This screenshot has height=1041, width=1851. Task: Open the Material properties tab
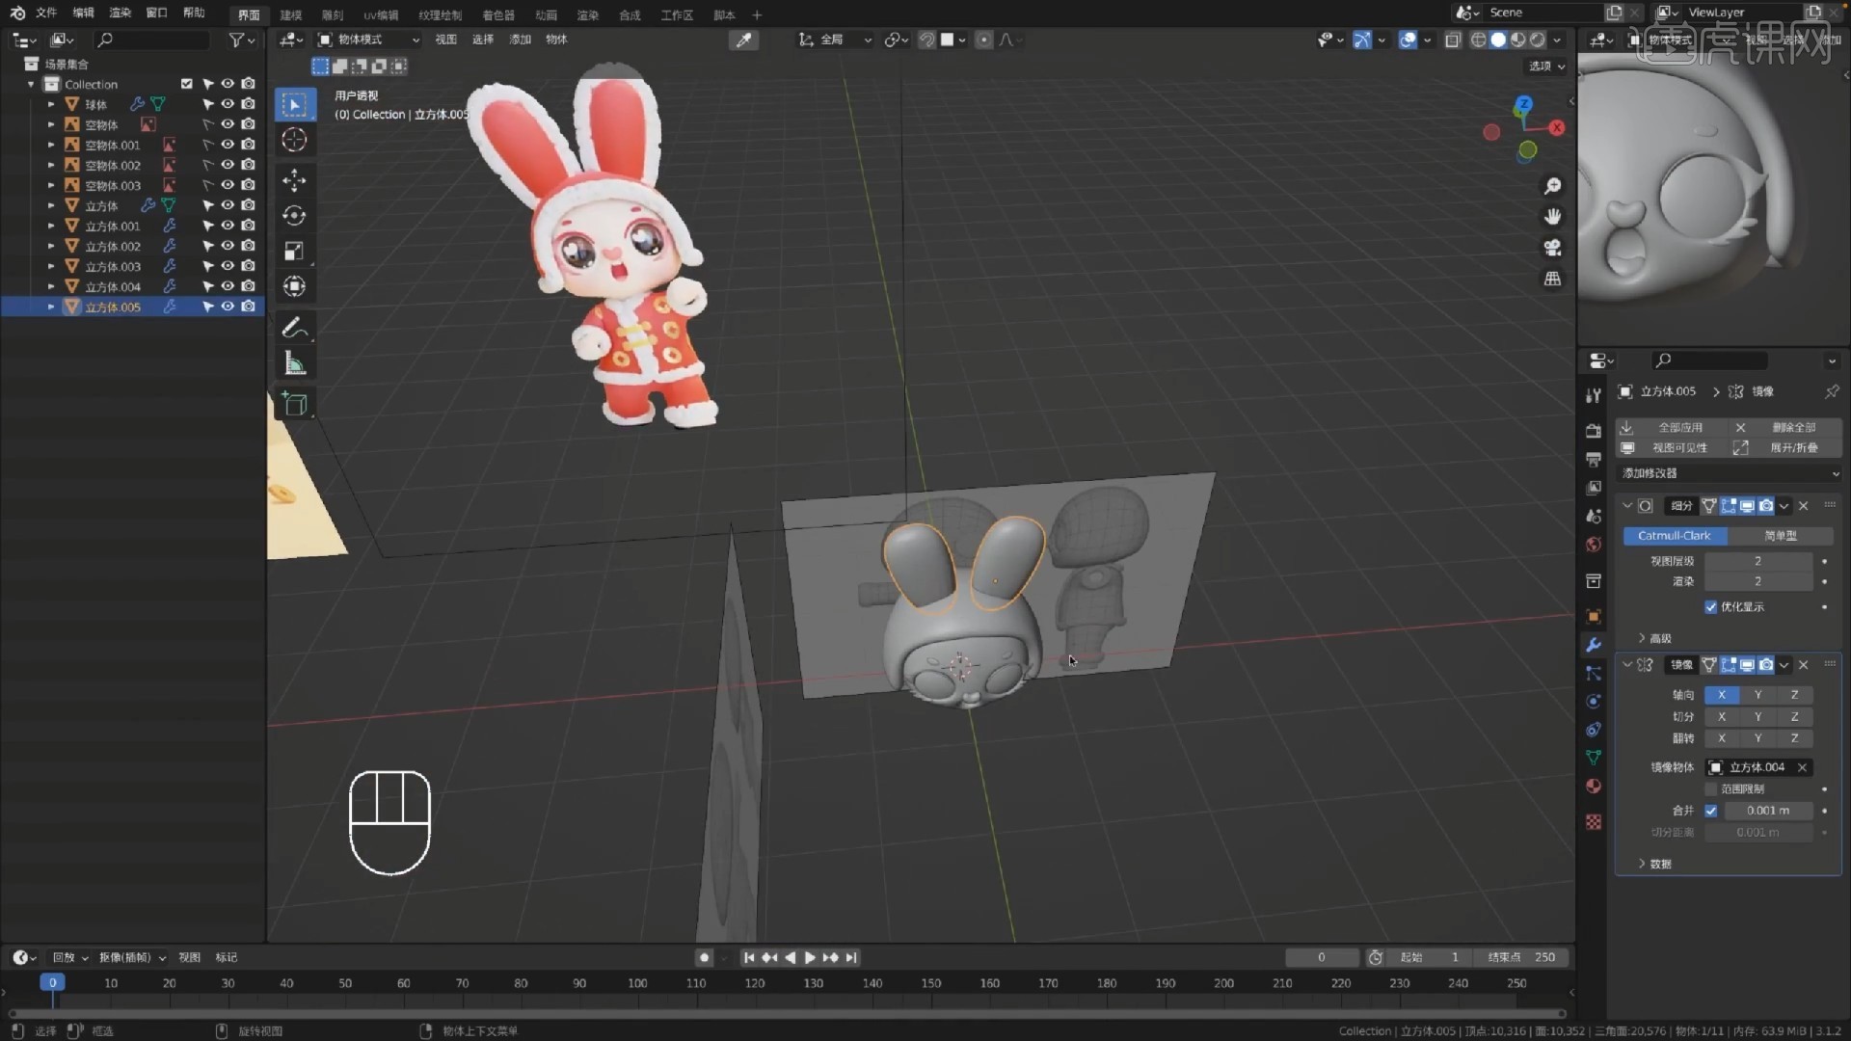click(1594, 786)
